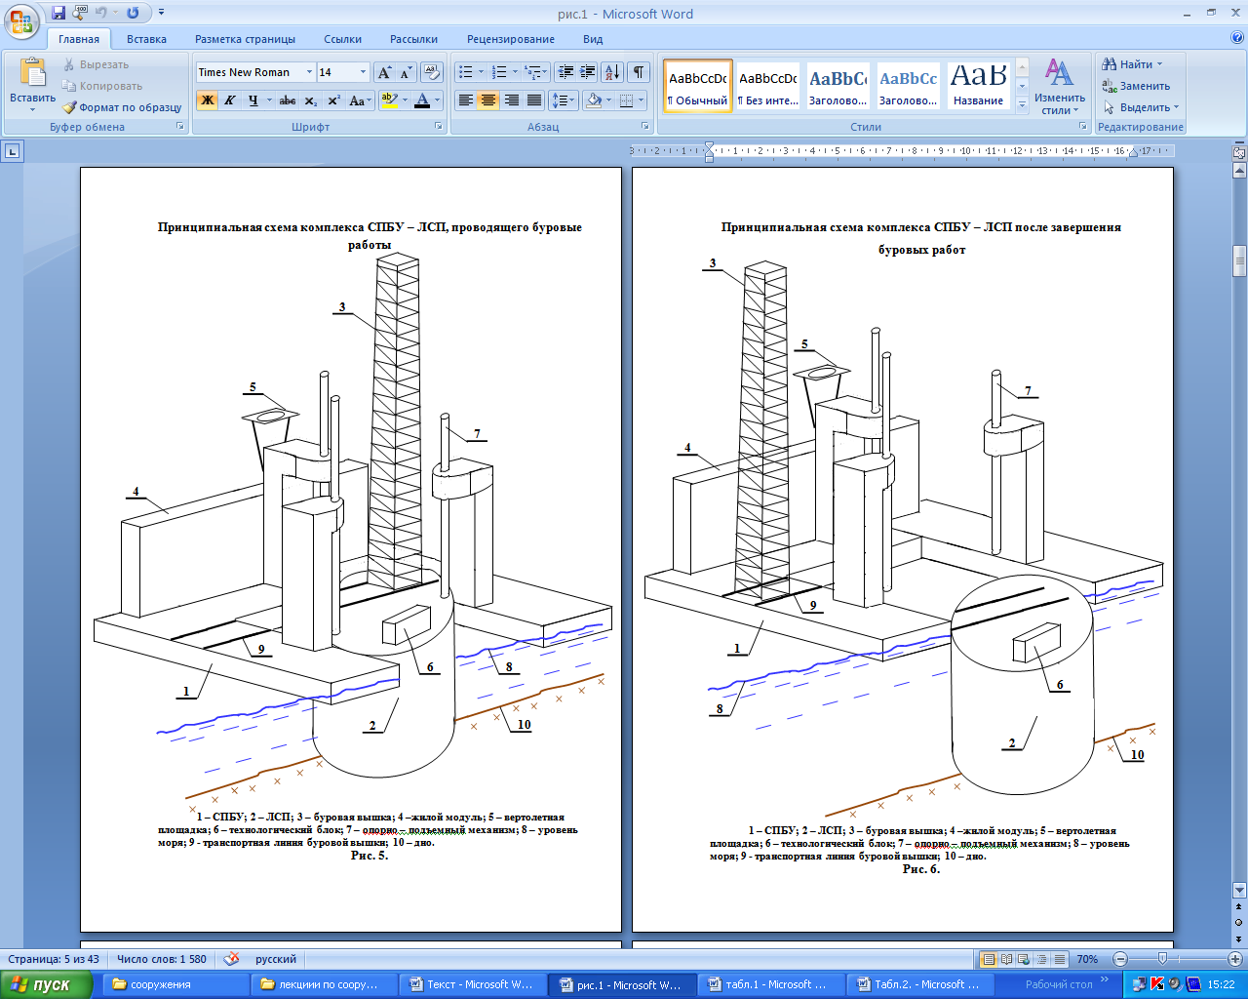1248x999 pixels.
Task: Apply strikethrough formatting icon
Action: pos(288,100)
